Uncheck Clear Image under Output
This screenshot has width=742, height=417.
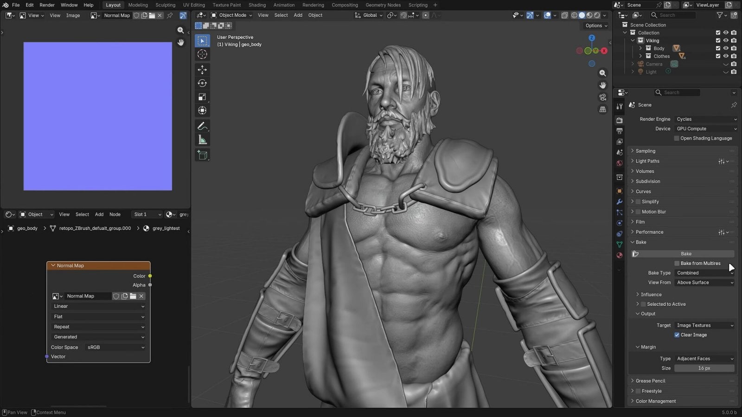point(677,335)
